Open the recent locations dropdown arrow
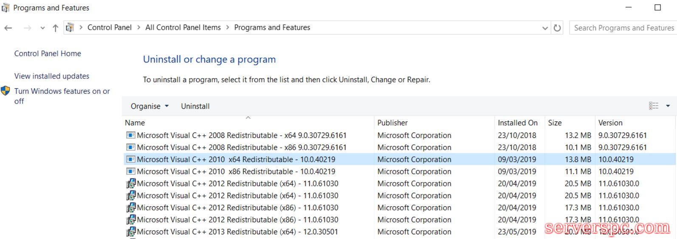 click(x=42, y=28)
